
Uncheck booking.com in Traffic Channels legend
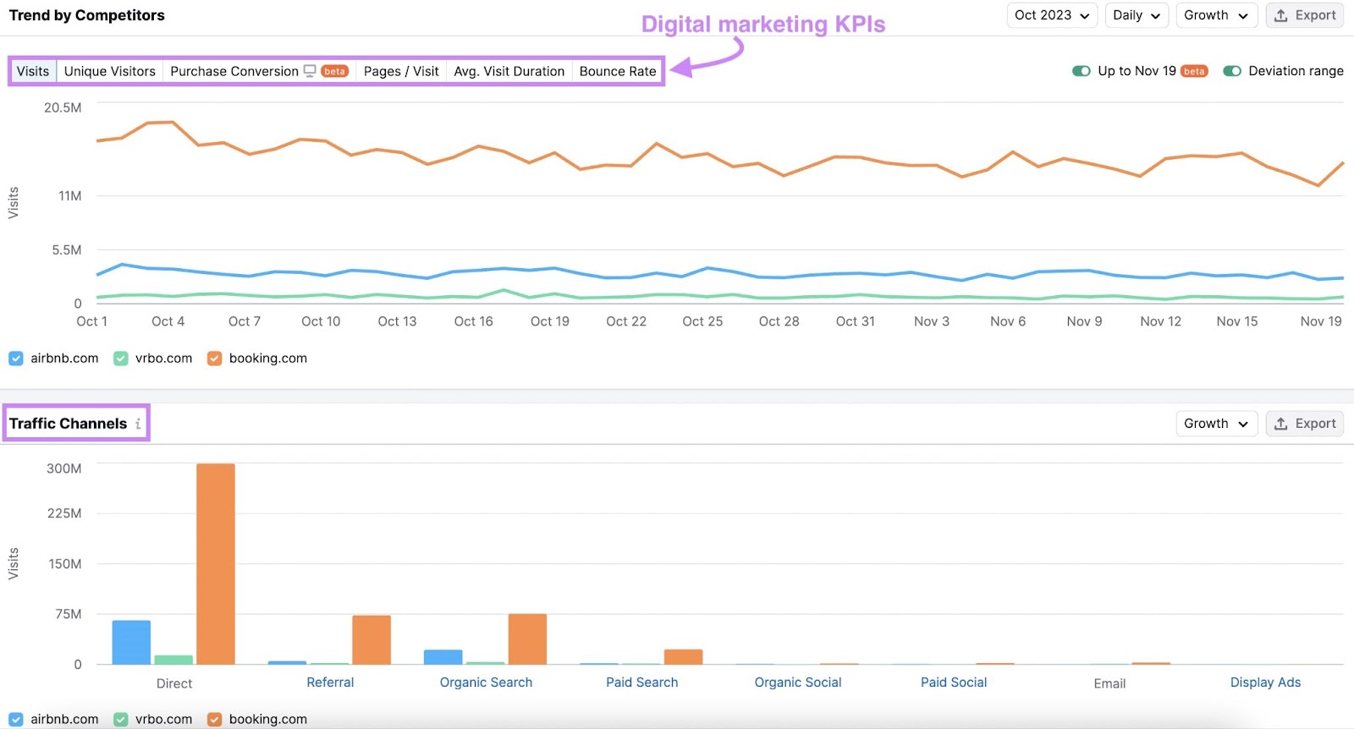click(214, 720)
